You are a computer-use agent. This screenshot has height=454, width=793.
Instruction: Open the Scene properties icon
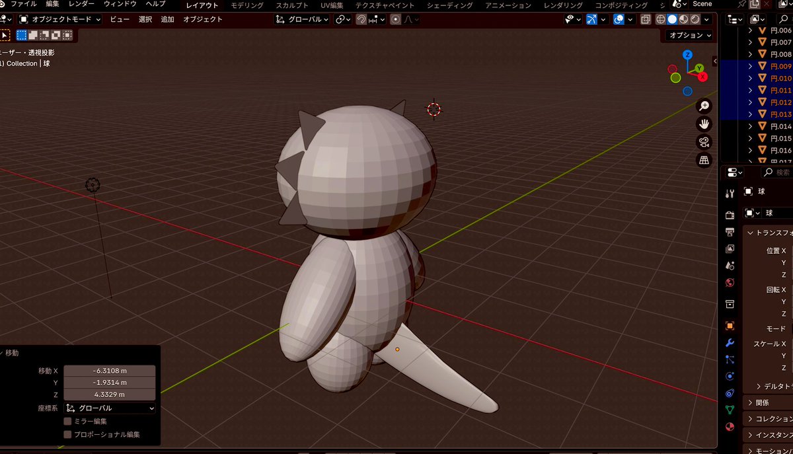(x=730, y=266)
